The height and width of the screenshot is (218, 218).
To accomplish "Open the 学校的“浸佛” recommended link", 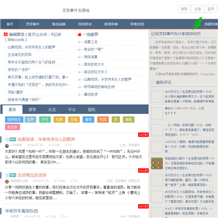I will (19, 70).
